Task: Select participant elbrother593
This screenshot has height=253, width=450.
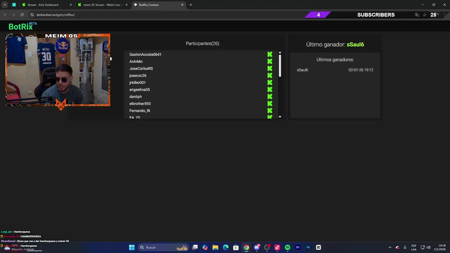Action: [140, 104]
